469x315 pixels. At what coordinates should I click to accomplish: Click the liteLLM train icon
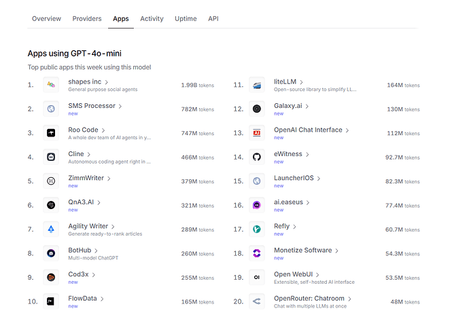point(257,85)
